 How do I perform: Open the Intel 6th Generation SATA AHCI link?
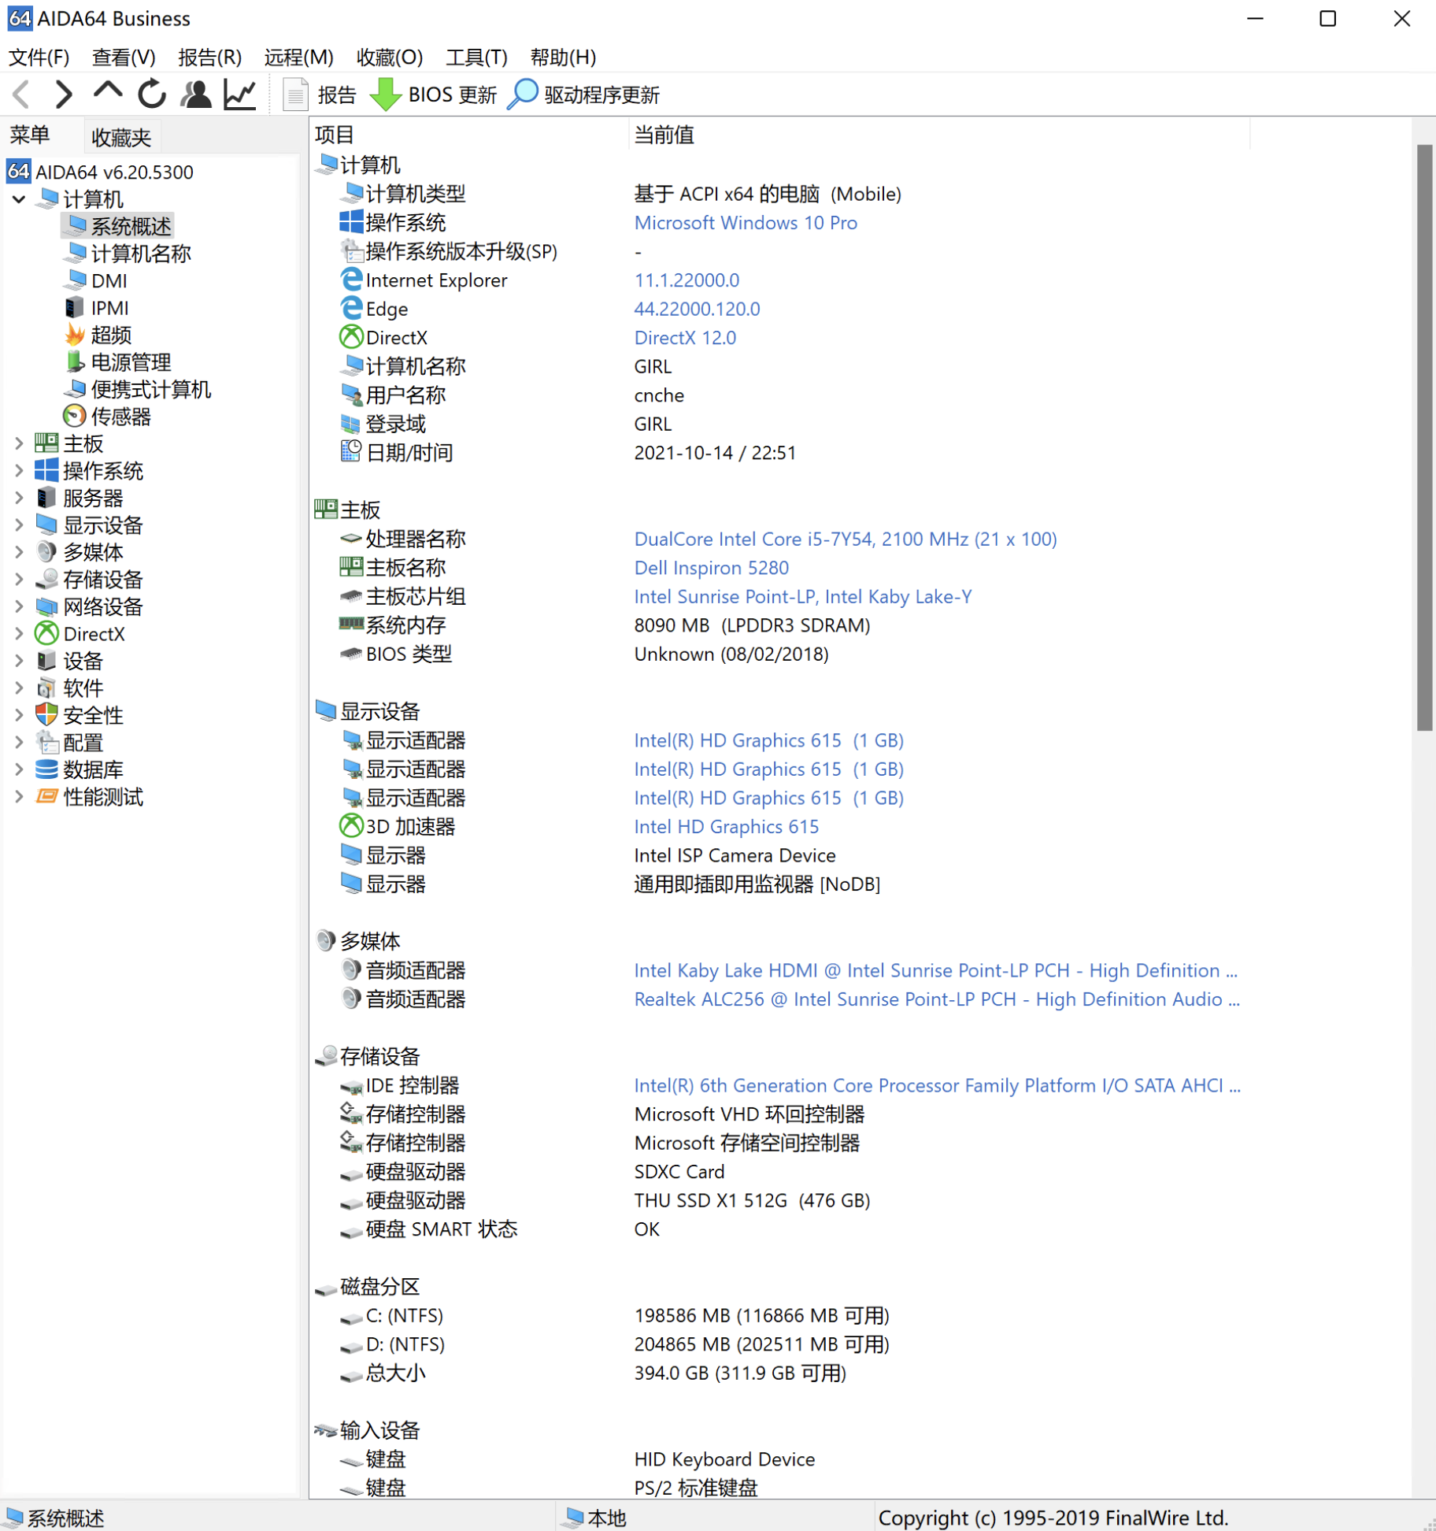[x=937, y=1086]
